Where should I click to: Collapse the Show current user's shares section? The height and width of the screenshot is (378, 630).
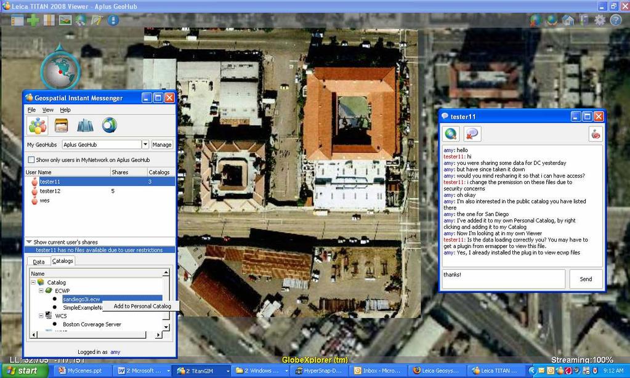pyautogui.click(x=30, y=242)
